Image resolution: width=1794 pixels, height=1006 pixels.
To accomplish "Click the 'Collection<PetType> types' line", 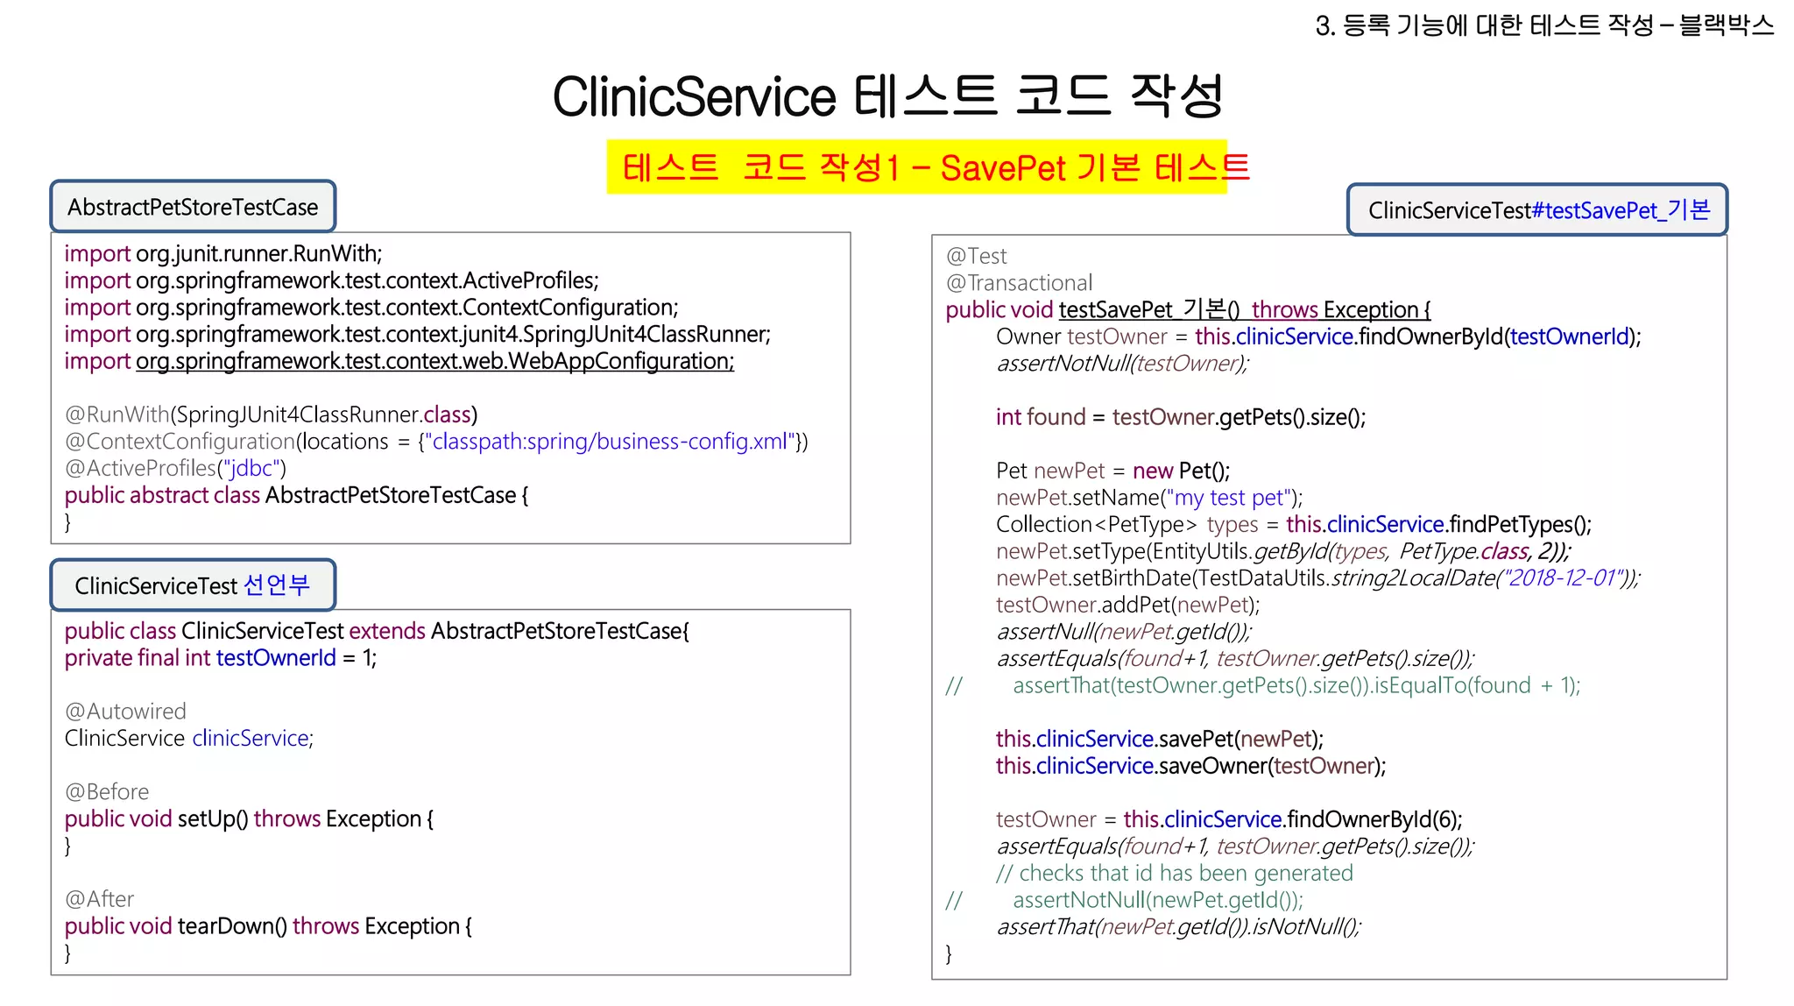I will point(1294,524).
